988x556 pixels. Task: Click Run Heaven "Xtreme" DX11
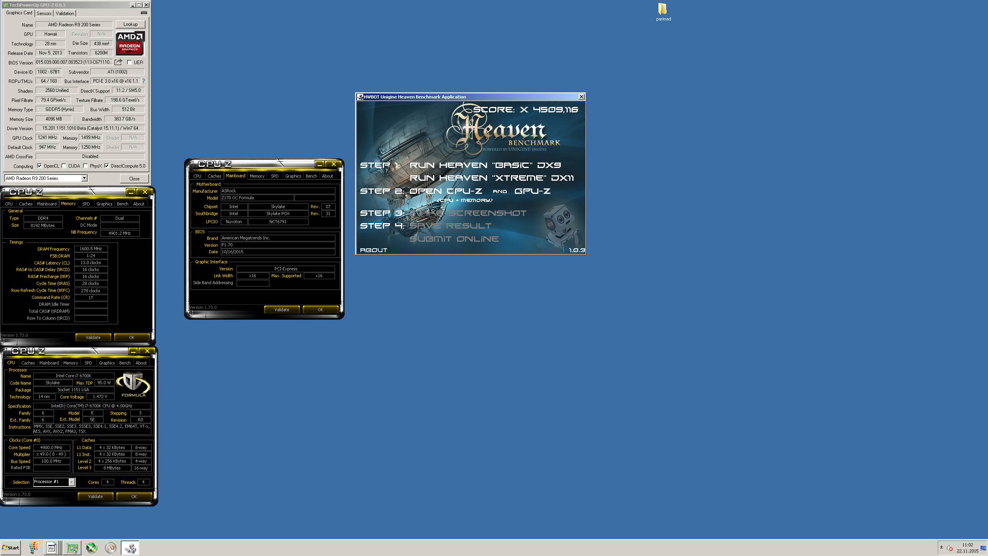point(492,178)
